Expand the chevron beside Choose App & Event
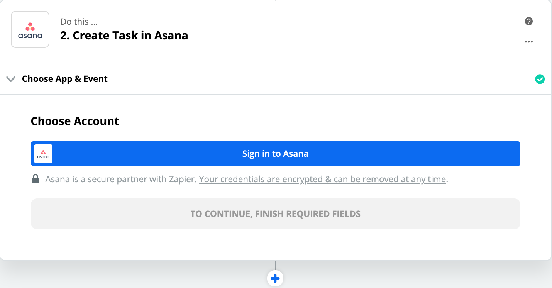Image resolution: width=552 pixels, height=288 pixels. coord(11,79)
